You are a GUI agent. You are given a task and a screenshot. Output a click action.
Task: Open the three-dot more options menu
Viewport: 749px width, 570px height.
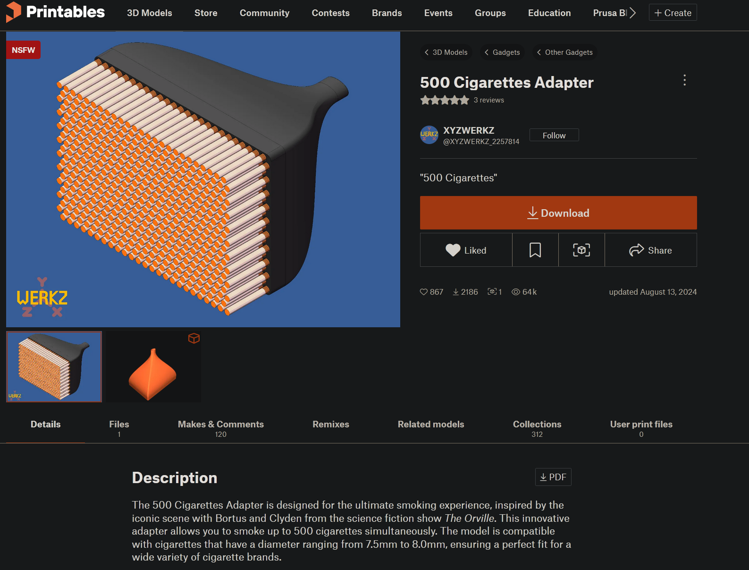684,80
